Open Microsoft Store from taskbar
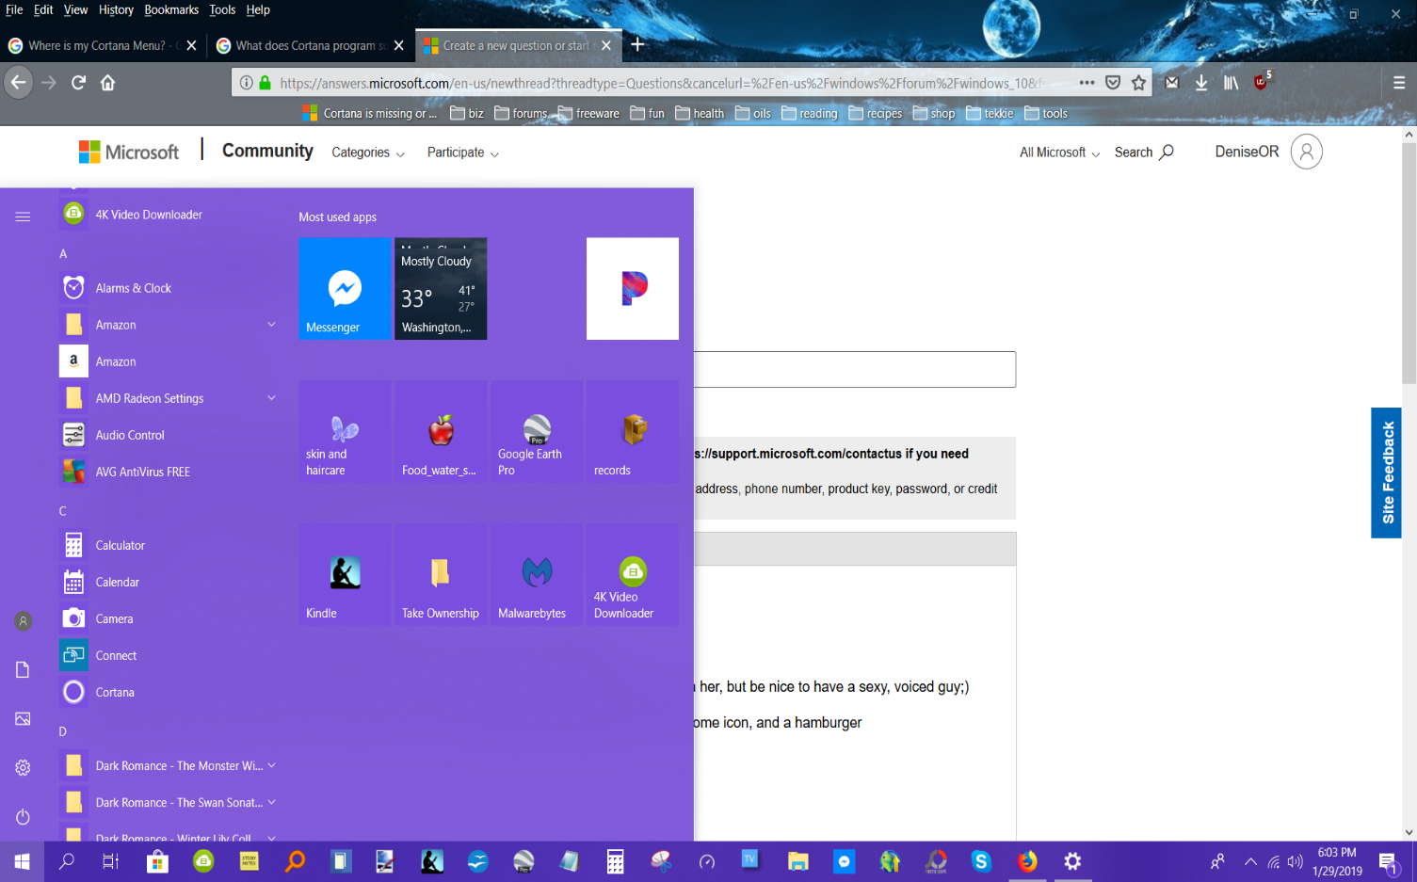The height and width of the screenshot is (882, 1417). pyautogui.click(x=157, y=861)
